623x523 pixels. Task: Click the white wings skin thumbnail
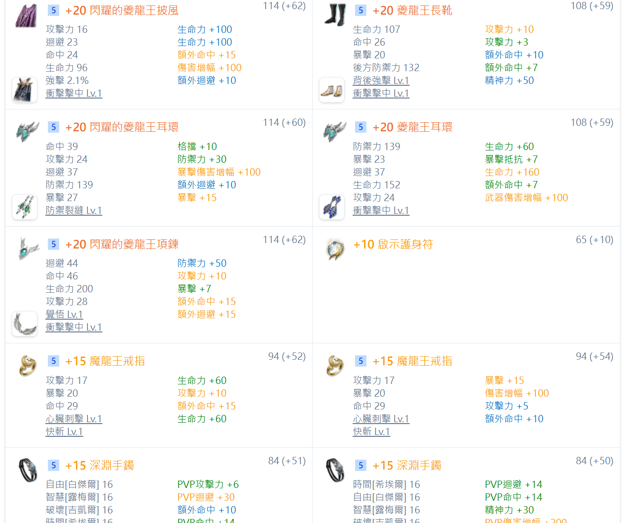click(25, 324)
